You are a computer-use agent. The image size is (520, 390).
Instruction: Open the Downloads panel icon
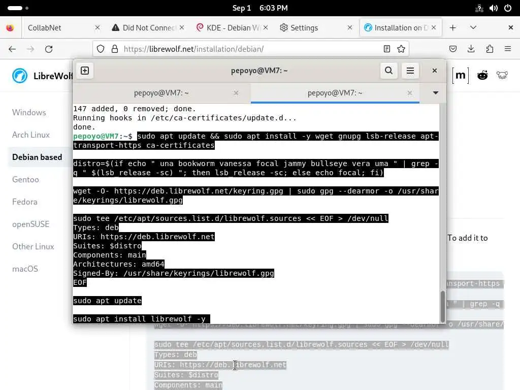(471, 49)
